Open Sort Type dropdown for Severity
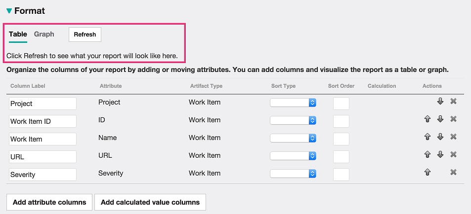The image size is (471, 214). point(293,174)
